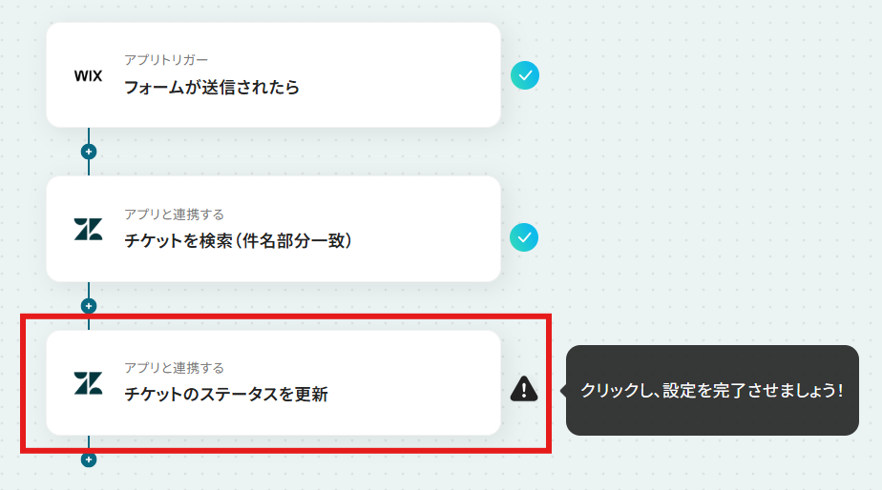Select the チケットのステータスを更新 title text
Image resolution: width=882 pixels, height=490 pixels.
226,394
